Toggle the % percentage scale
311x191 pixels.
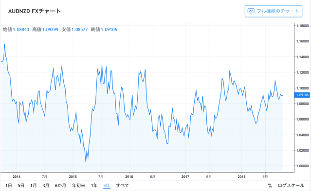[270, 186]
